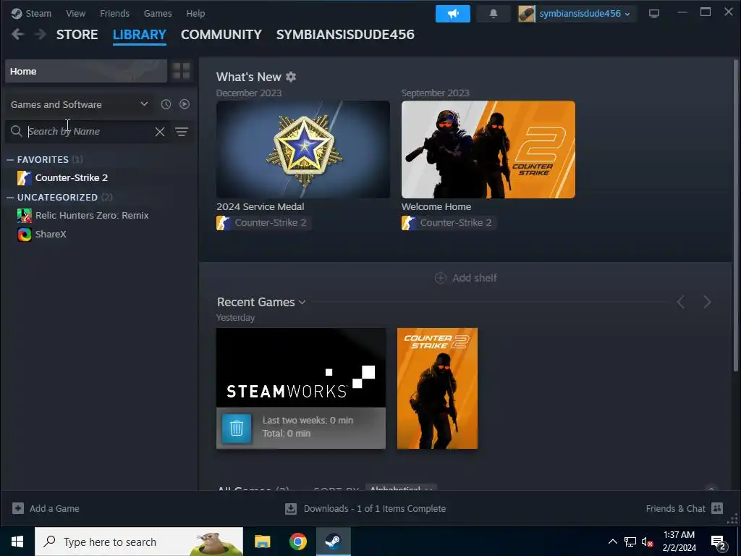This screenshot has width=741, height=556.
Task: Open the 2024 Service Medal thumbnail
Action: 303,149
